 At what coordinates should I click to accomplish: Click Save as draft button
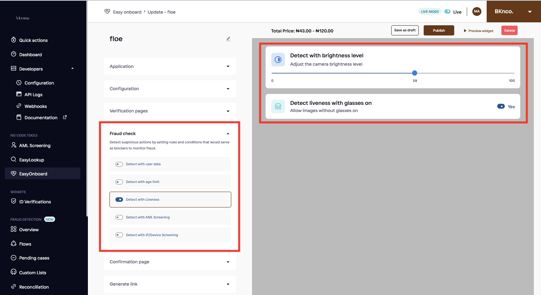coord(405,31)
